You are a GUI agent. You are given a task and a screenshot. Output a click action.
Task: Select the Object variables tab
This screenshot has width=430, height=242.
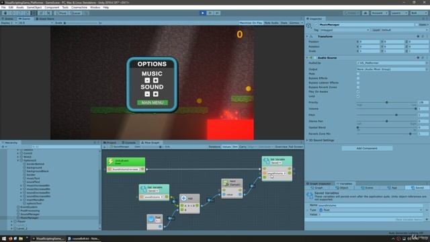pyautogui.click(x=342, y=188)
